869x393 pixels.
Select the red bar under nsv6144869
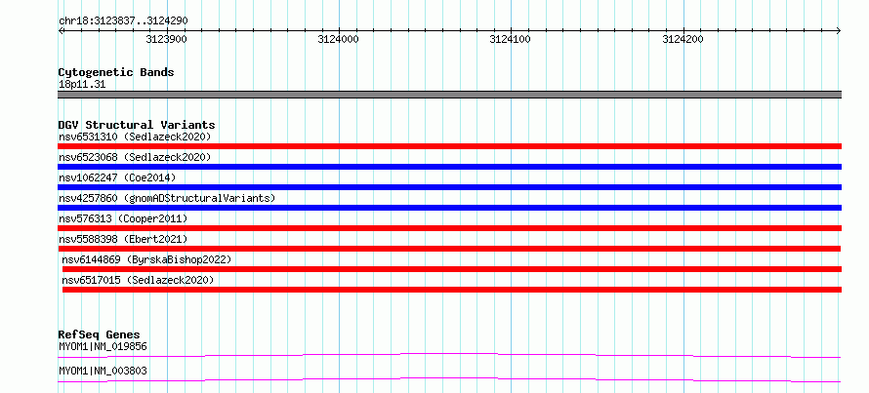(x=452, y=269)
